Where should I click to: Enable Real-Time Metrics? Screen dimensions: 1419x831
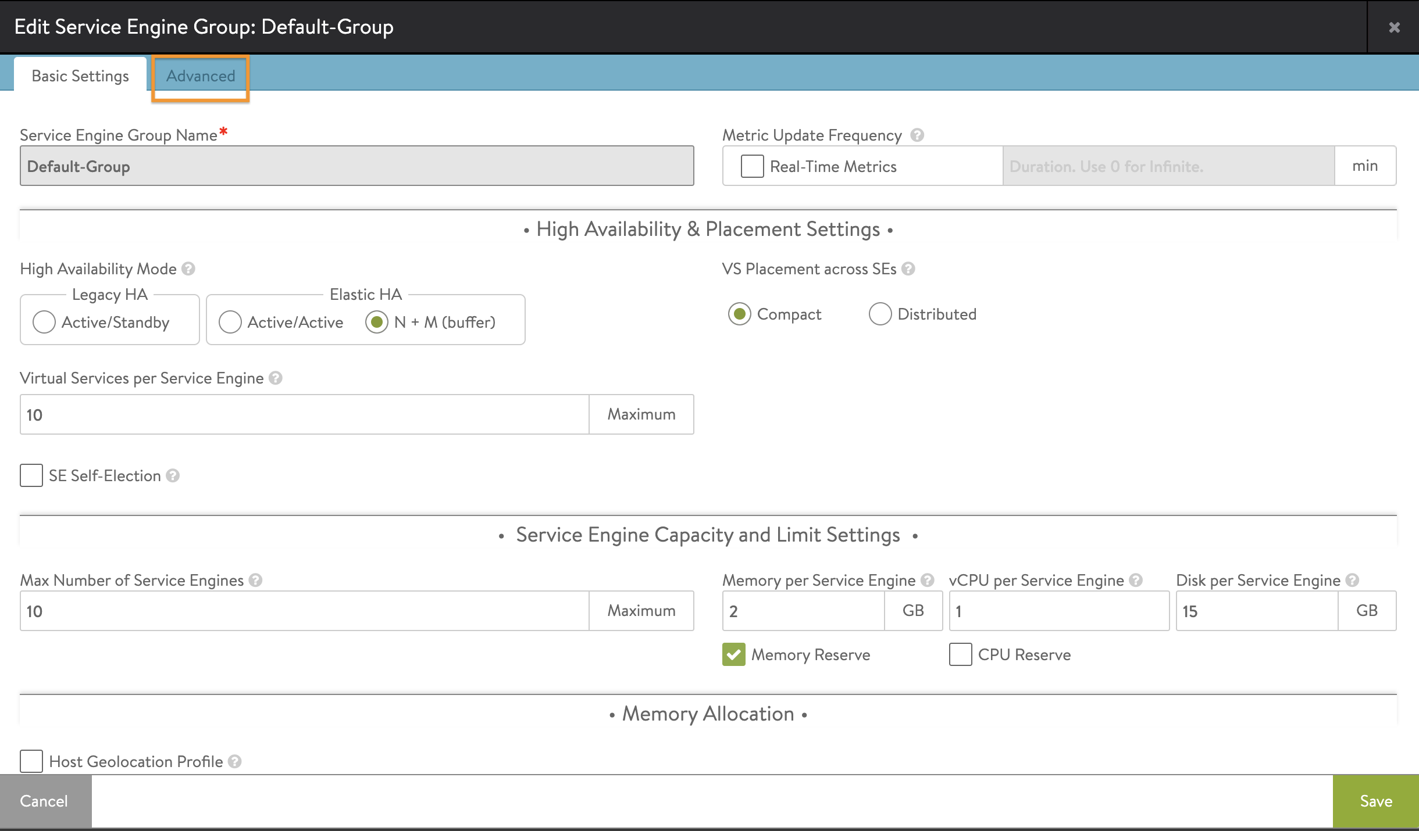(x=752, y=166)
